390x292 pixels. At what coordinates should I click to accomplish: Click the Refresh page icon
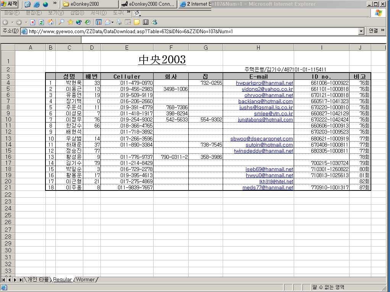[x=41, y=22]
